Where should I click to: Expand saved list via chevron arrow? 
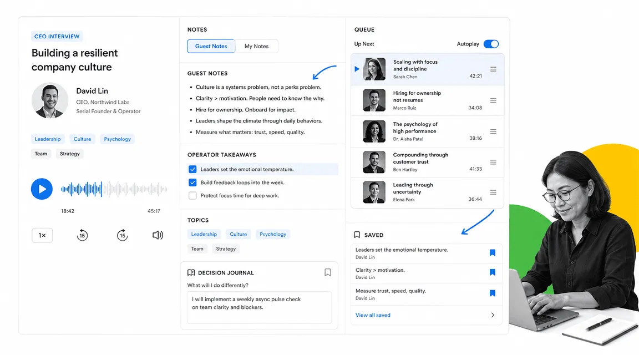point(493,315)
